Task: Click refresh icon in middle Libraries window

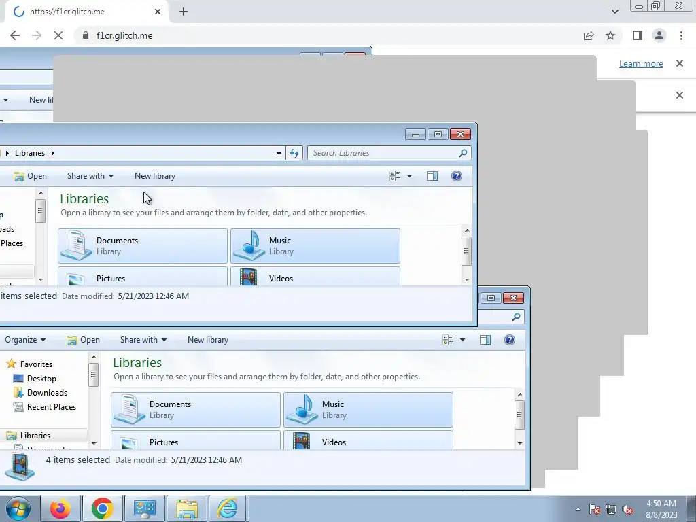Action: [294, 153]
